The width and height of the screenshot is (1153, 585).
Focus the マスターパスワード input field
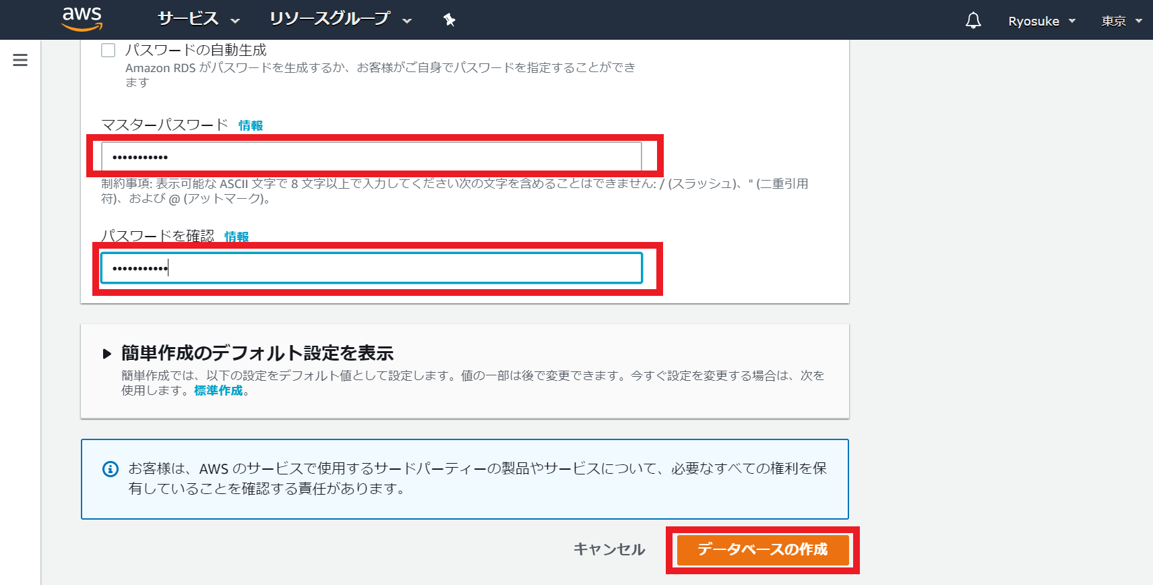click(371, 157)
